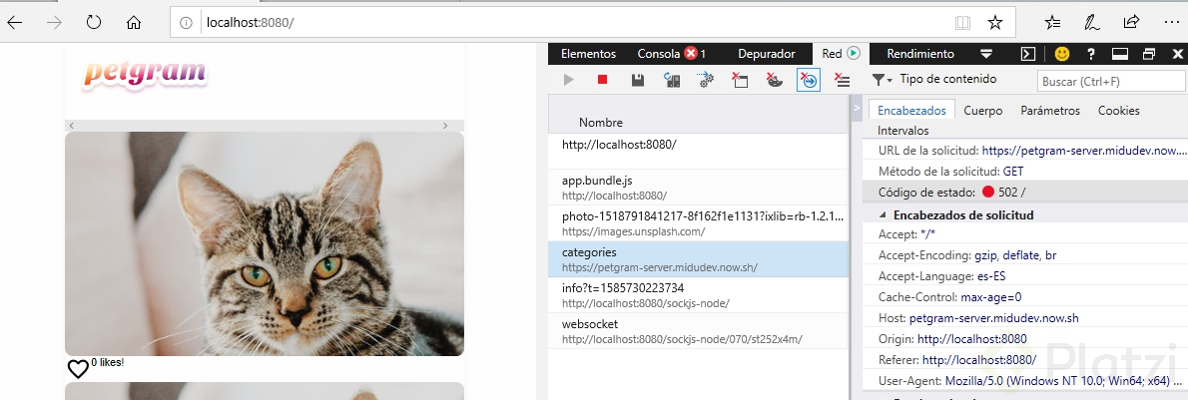Export network log with save icon
The height and width of the screenshot is (400, 1188).
click(x=637, y=80)
